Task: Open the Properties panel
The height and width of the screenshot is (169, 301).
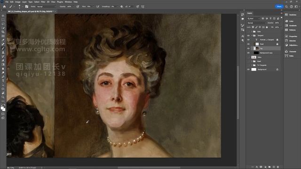Action: point(291,36)
